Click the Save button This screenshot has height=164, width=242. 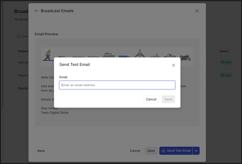[151, 151]
